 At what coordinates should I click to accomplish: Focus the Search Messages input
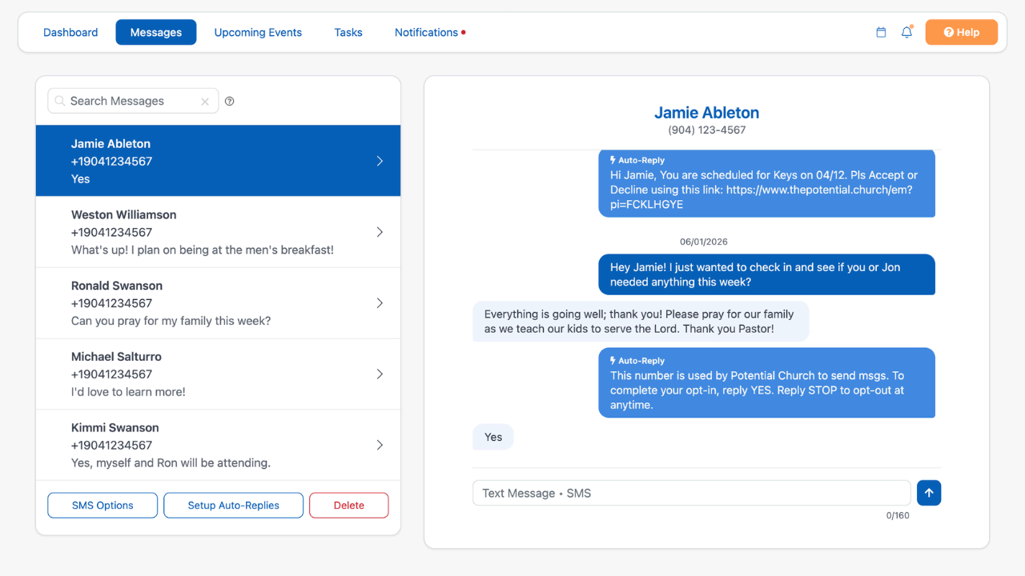coord(133,101)
